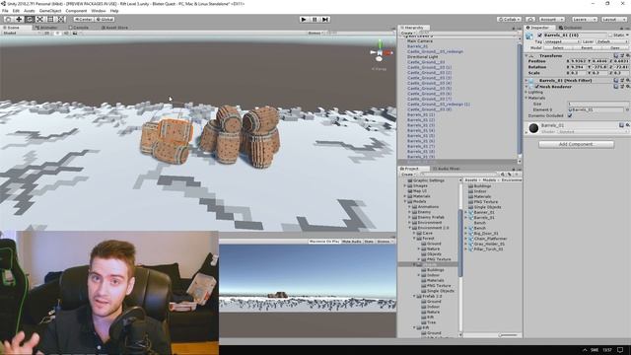631x355 pixels.
Task: Collapse the Transform component
Action: (x=526, y=55)
